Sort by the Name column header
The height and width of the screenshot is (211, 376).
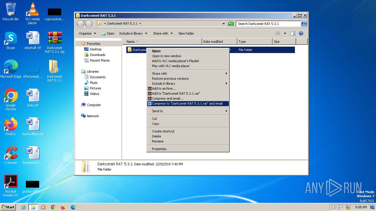tap(162, 42)
